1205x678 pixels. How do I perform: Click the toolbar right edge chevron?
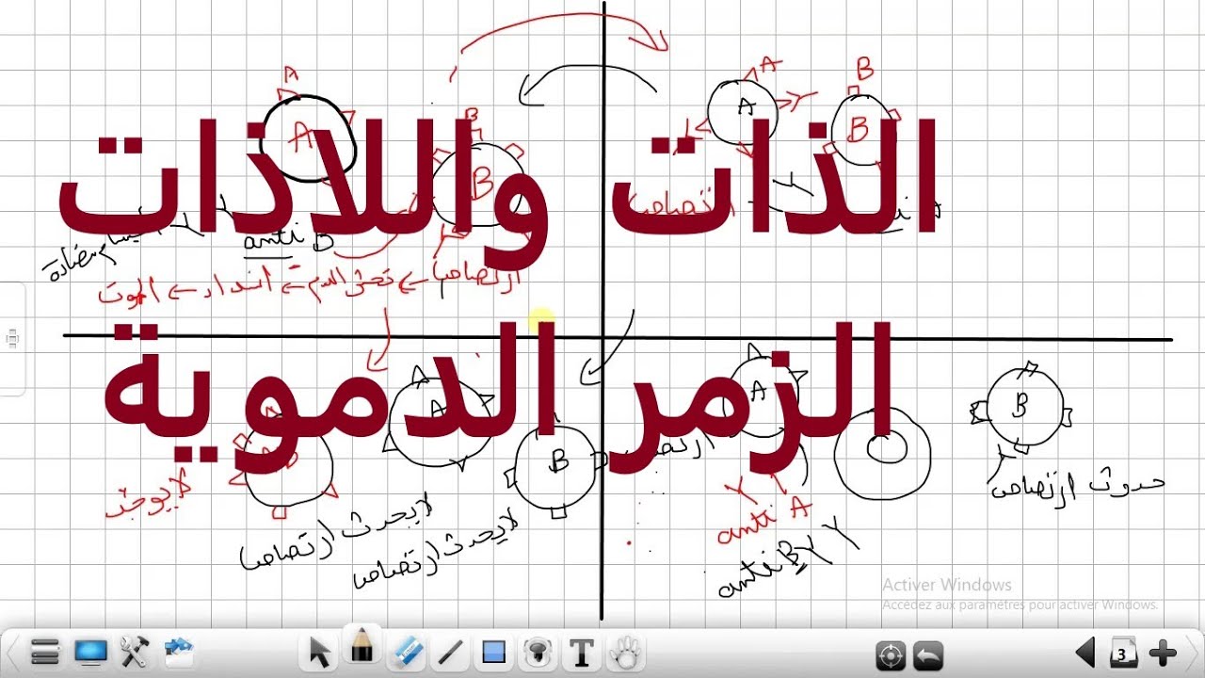click(1194, 652)
